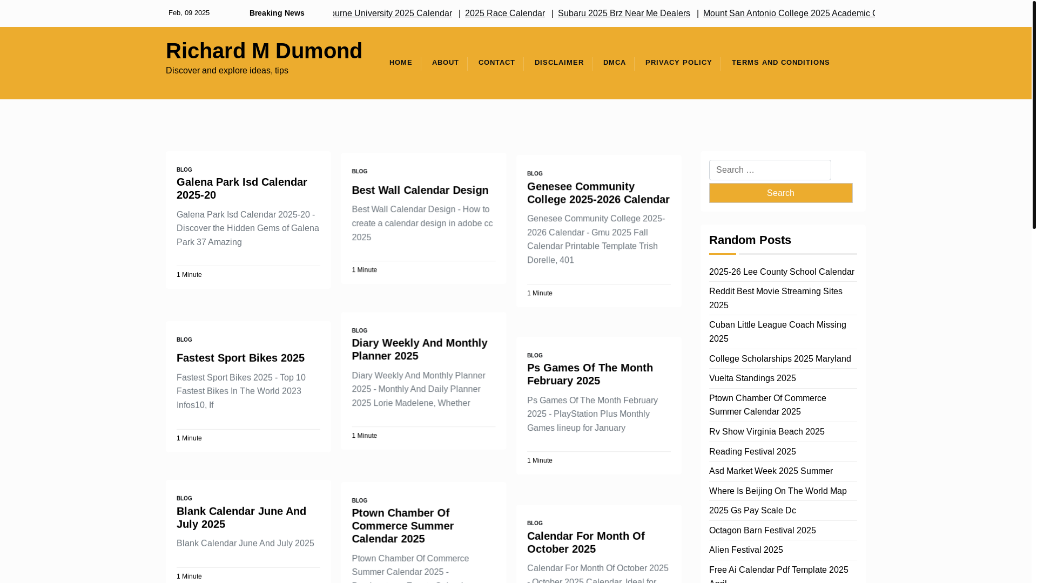Open the Disclaimer page

(x=559, y=63)
